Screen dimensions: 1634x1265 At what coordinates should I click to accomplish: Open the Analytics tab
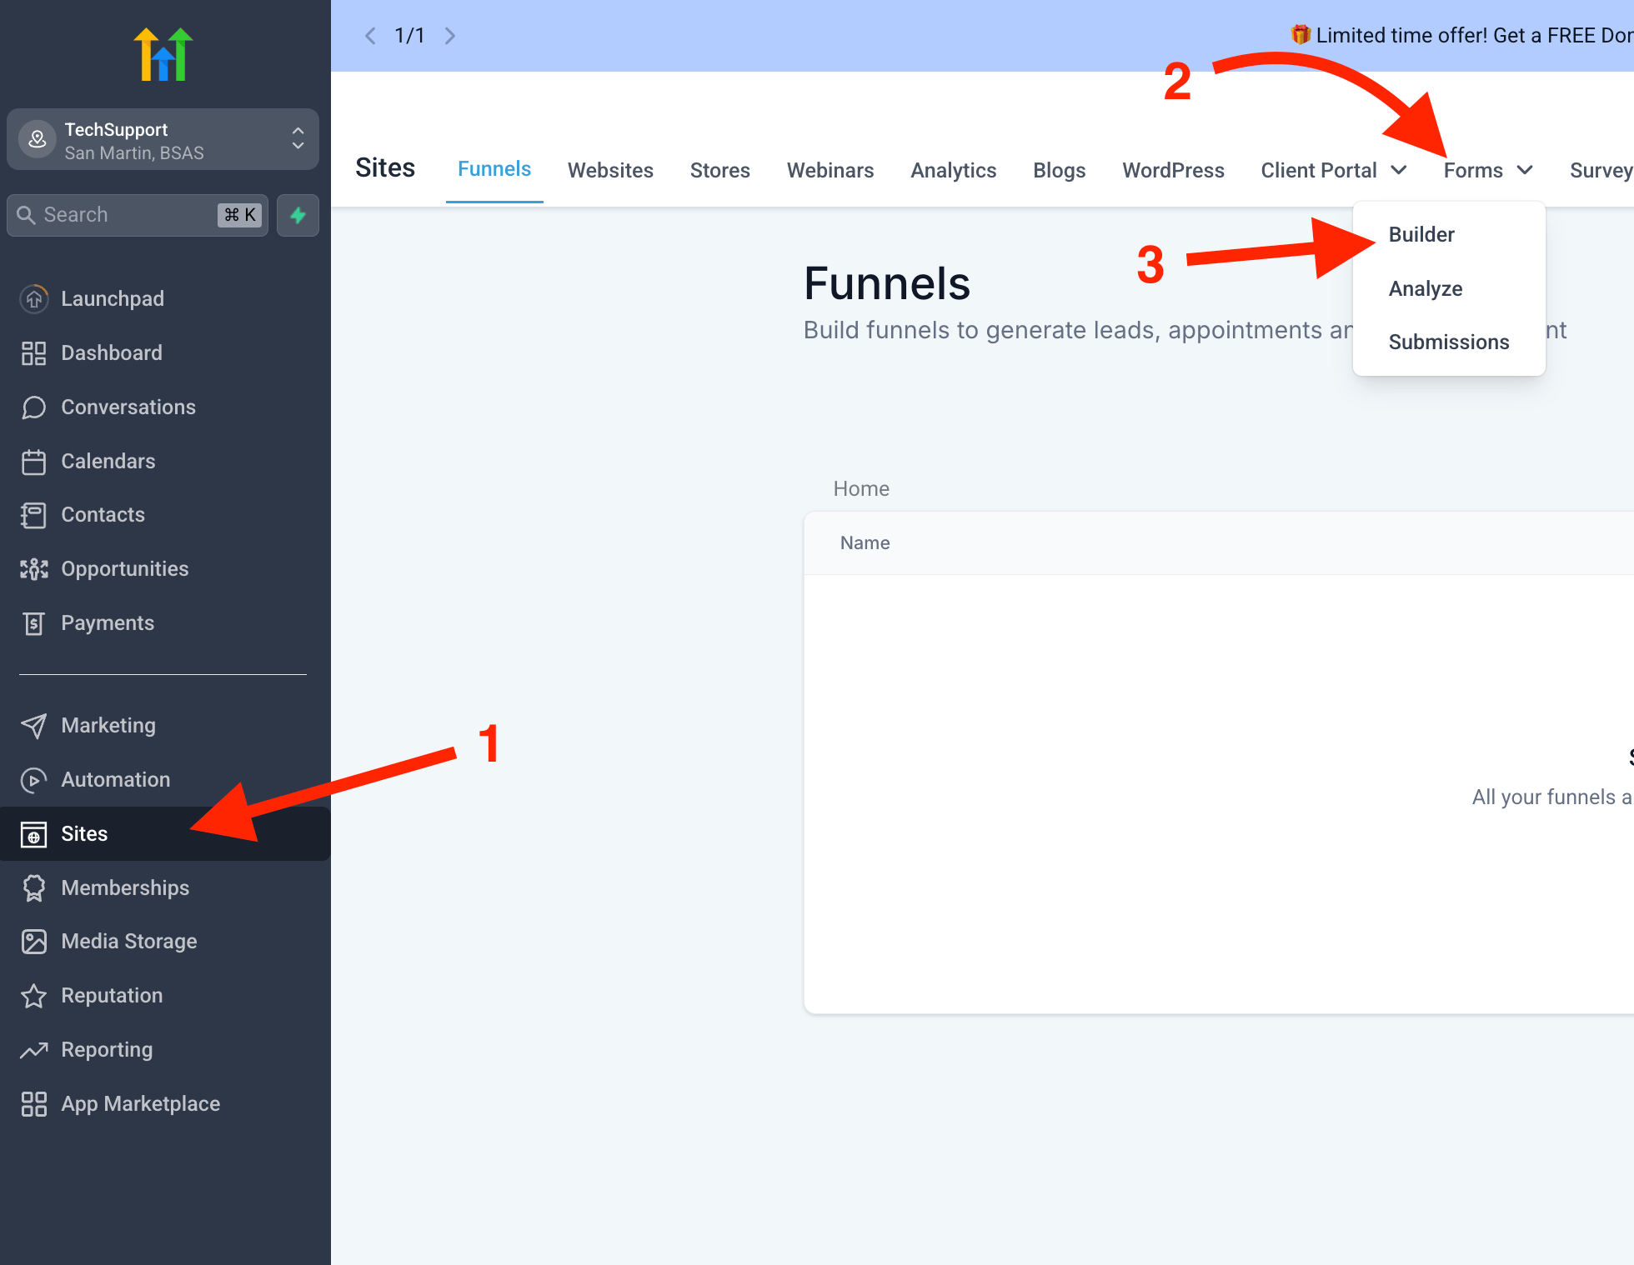(954, 170)
